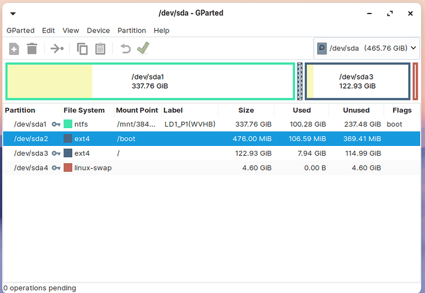Click the 4.60 GiB size cell for sda4

(257, 168)
